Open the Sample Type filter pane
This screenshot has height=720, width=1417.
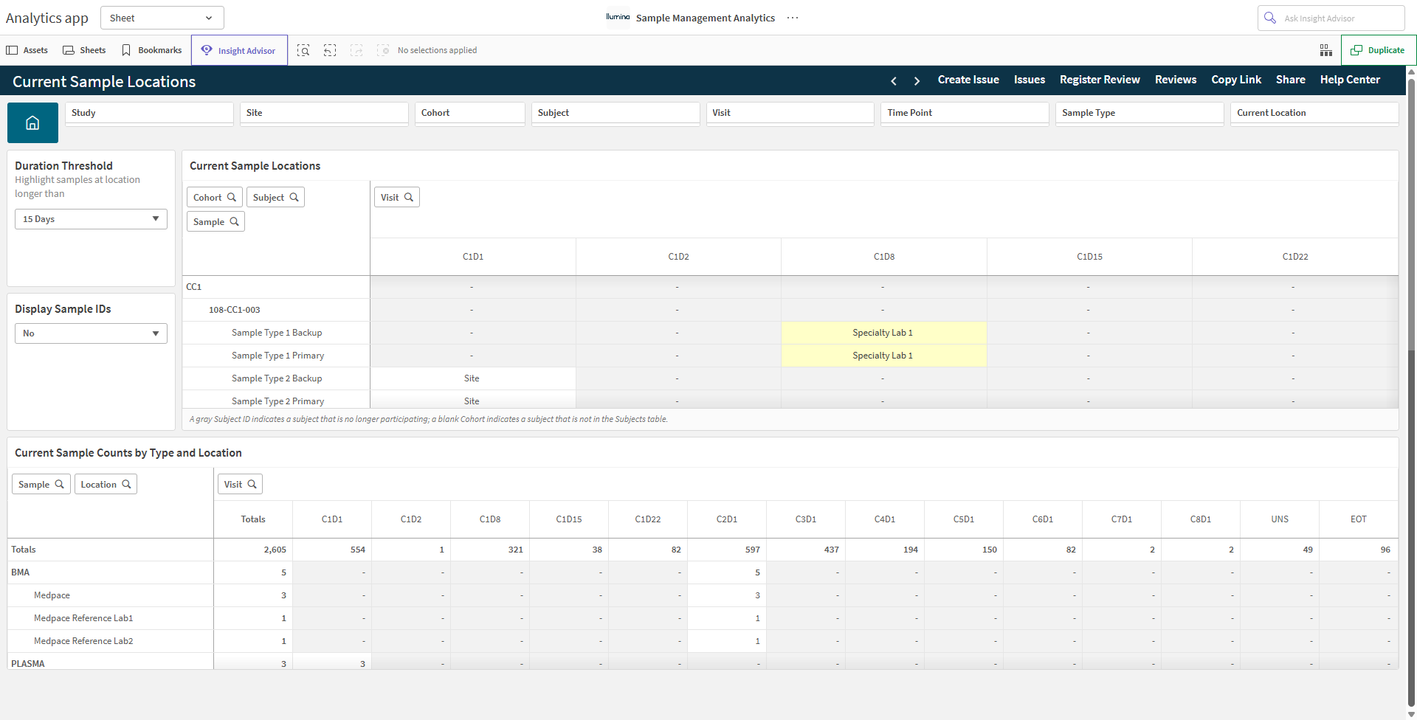click(1140, 113)
